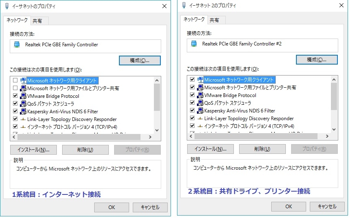Click list scroll-right arrow in イーサネット window
Viewport: 350px width, 218px height.
point(150,137)
